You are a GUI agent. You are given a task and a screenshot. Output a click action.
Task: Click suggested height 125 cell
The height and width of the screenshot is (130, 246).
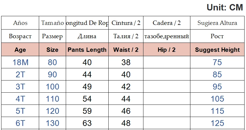tap(217, 123)
